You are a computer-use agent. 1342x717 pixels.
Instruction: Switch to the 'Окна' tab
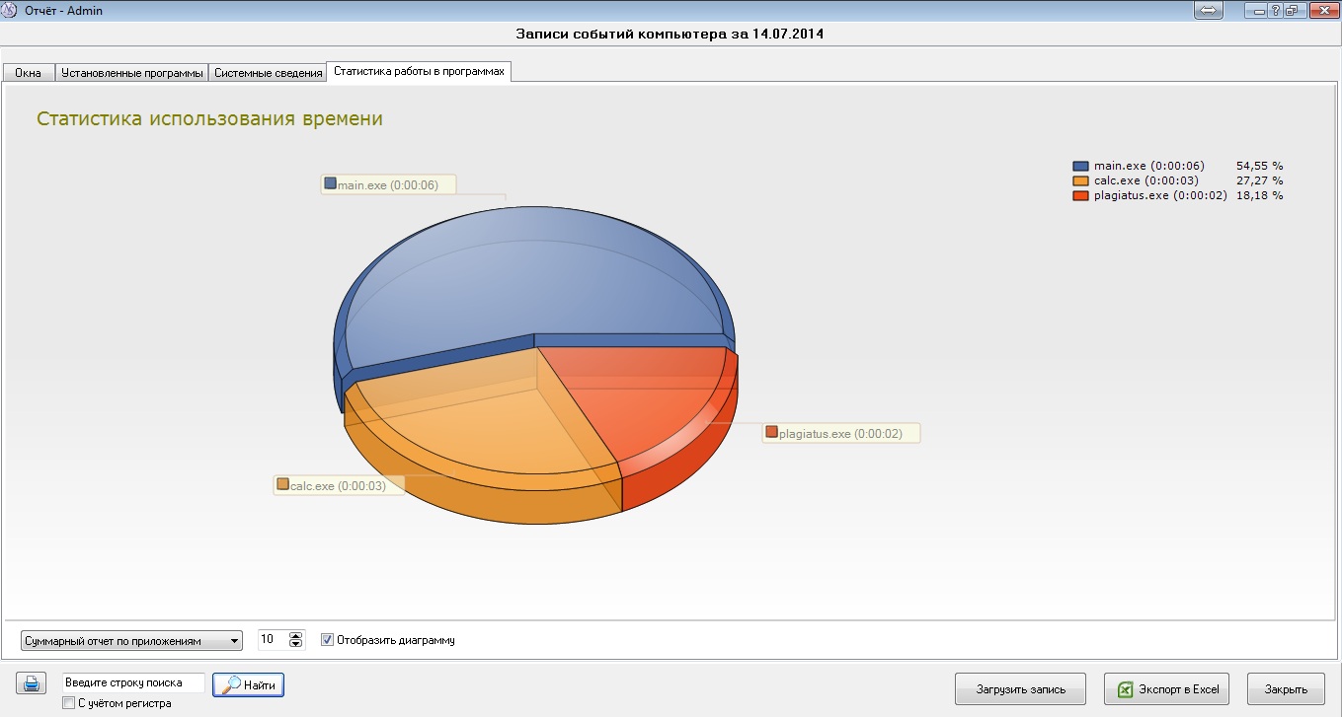(x=28, y=73)
